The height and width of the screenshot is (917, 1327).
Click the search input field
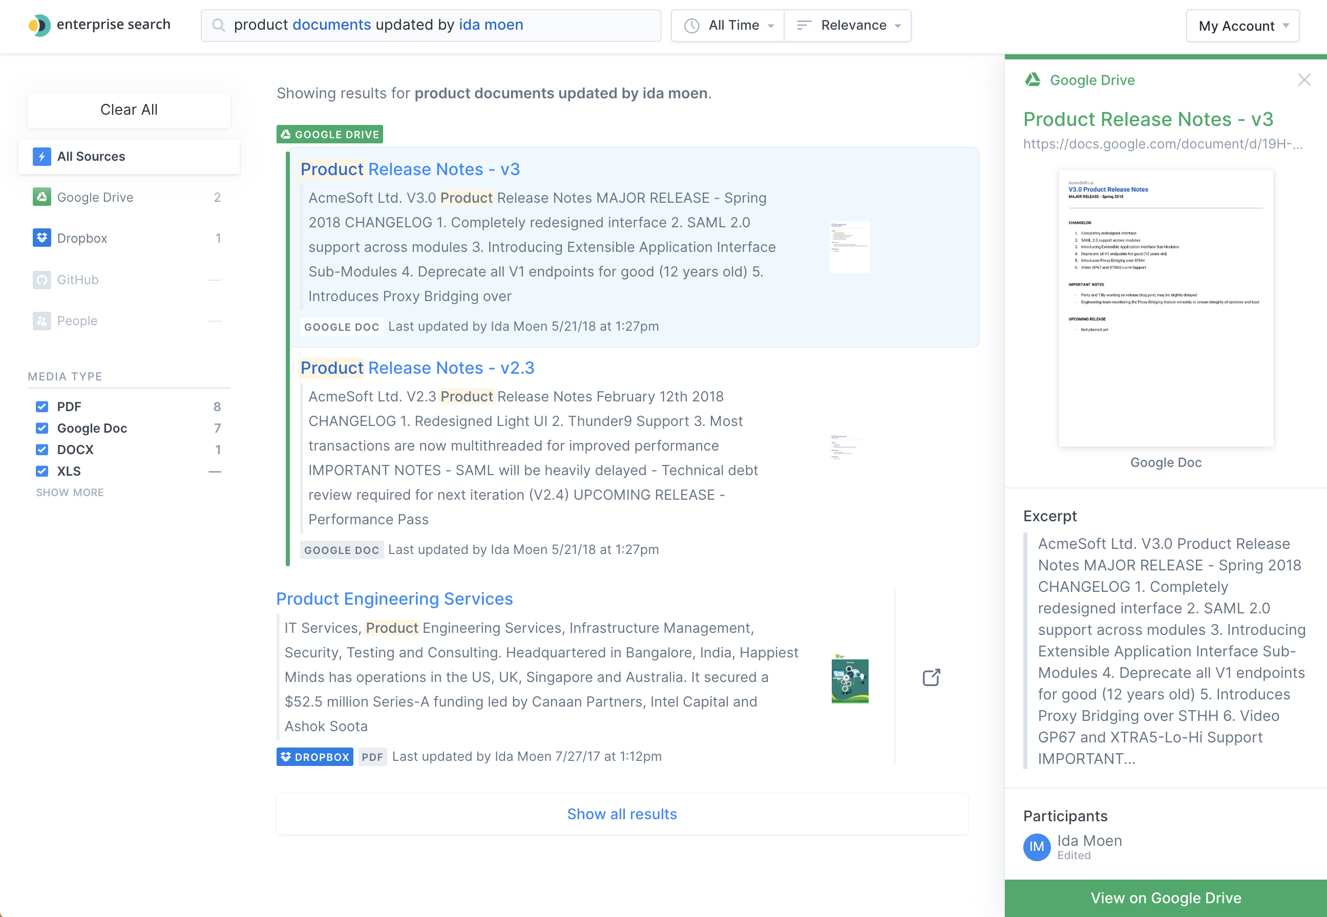click(431, 25)
